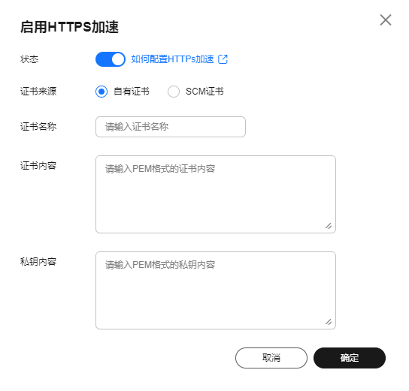Click the 证书来源 field label
Screen dimensions: 409x391
click(38, 92)
